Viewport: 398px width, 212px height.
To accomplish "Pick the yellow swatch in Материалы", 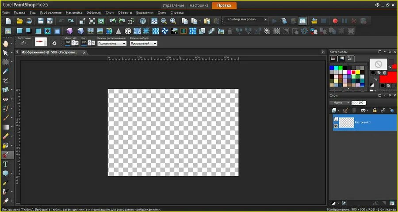I will (x=358, y=72).
